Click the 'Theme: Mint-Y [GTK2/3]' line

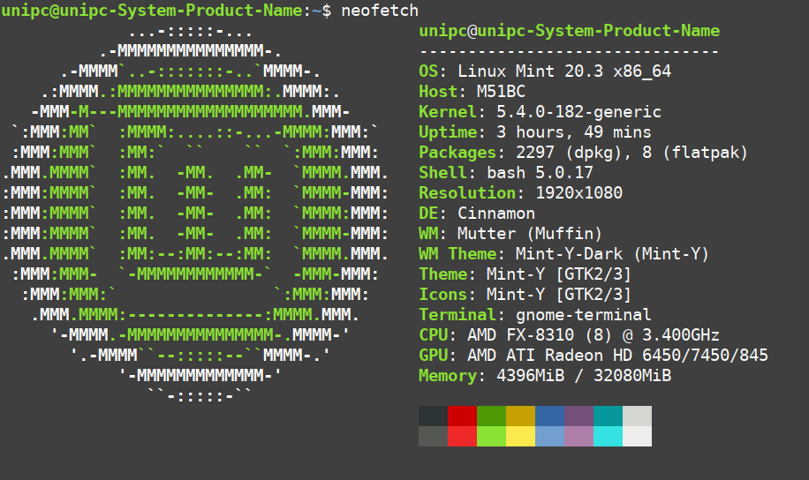point(525,274)
